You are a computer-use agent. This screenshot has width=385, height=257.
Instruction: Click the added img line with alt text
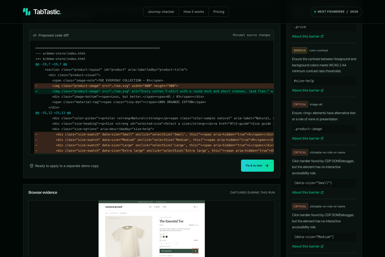click(154, 91)
